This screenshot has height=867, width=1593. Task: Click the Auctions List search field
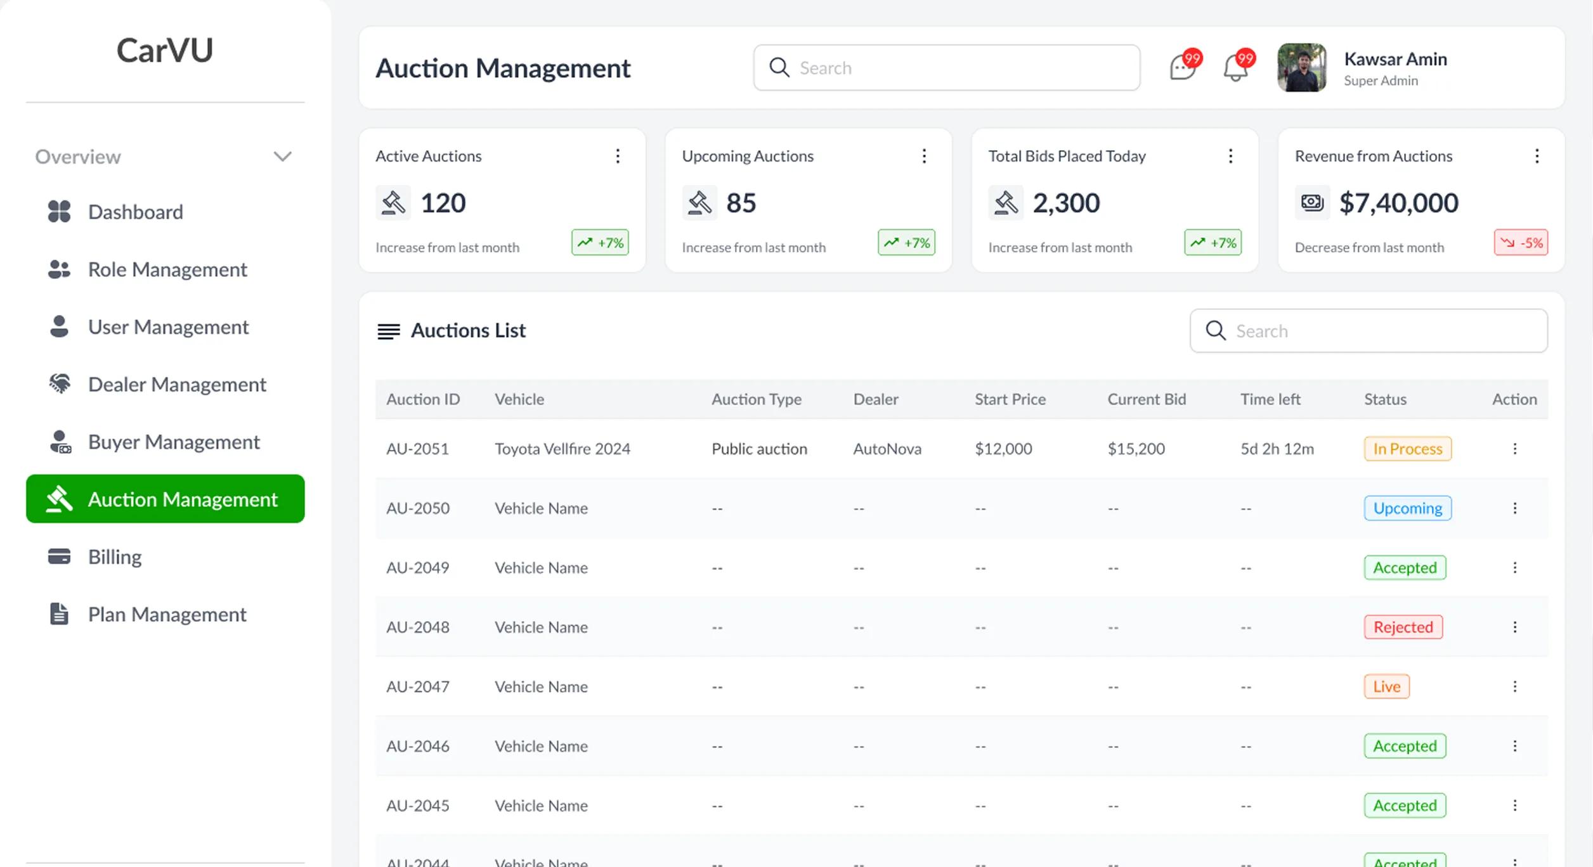[x=1369, y=331]
